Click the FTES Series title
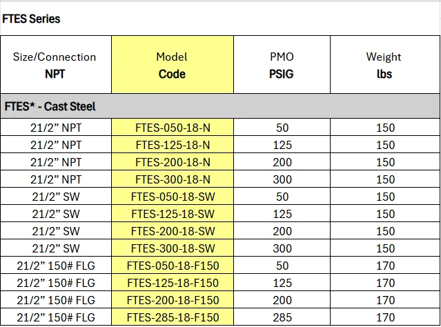Image resolution: width=441 pixels, height=327 pixels. (x=32, y=19)
